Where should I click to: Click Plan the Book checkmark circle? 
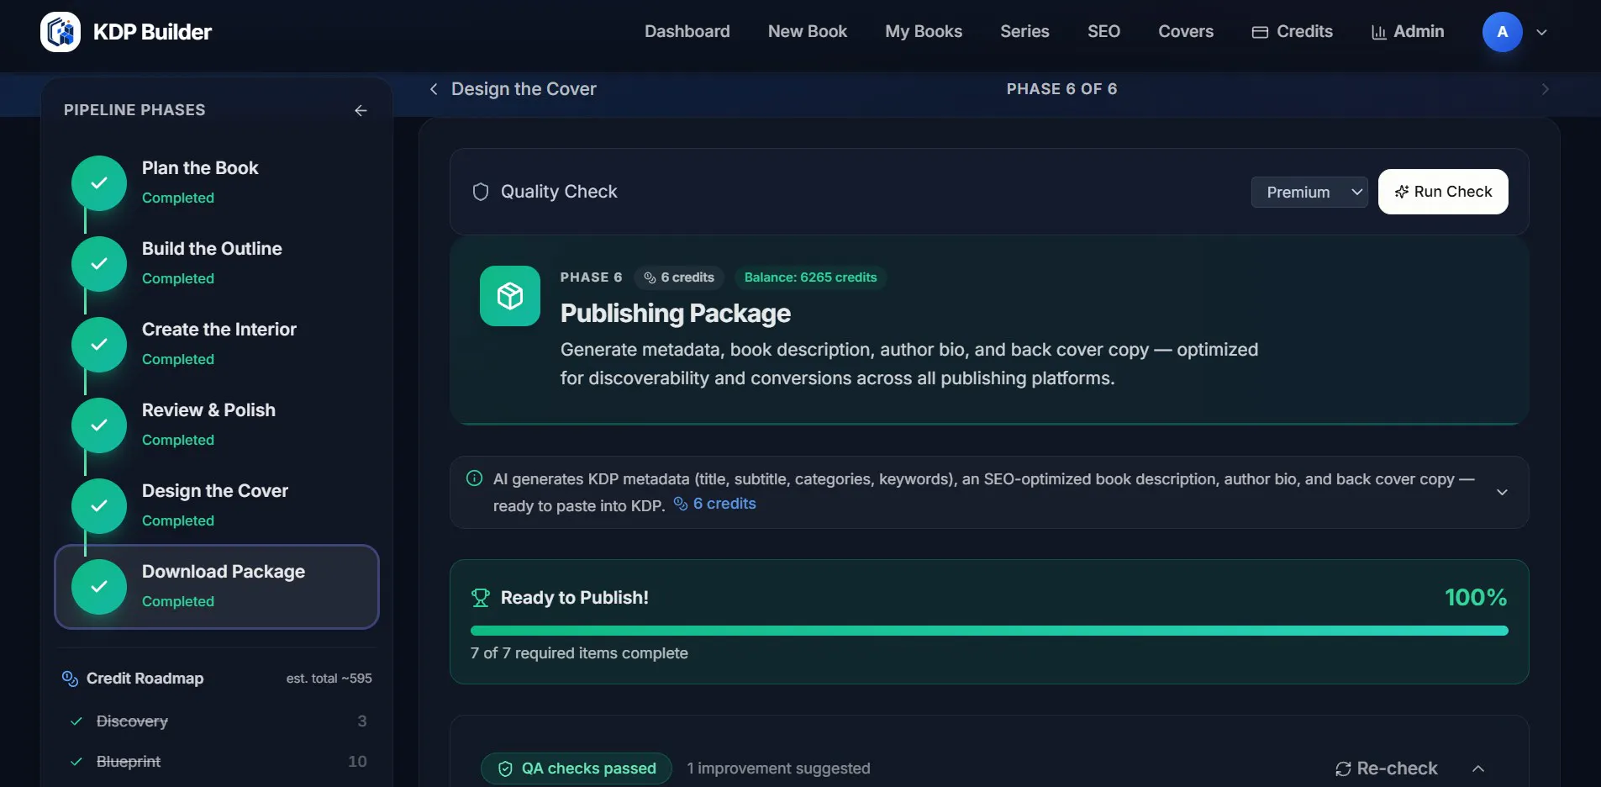99,182
